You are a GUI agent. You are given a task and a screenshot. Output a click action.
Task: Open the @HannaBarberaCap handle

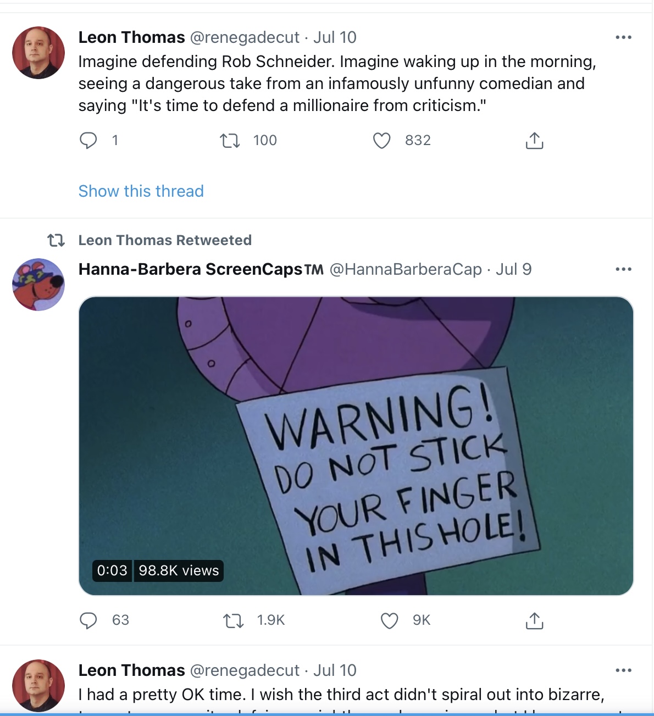click(406, 269)
